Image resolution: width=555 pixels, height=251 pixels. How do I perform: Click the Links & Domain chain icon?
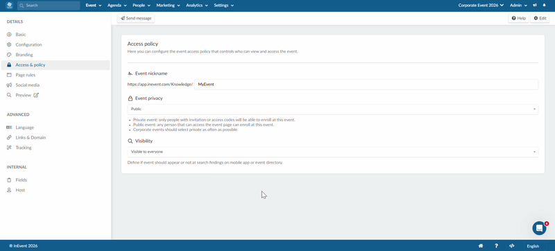point(9,137)
